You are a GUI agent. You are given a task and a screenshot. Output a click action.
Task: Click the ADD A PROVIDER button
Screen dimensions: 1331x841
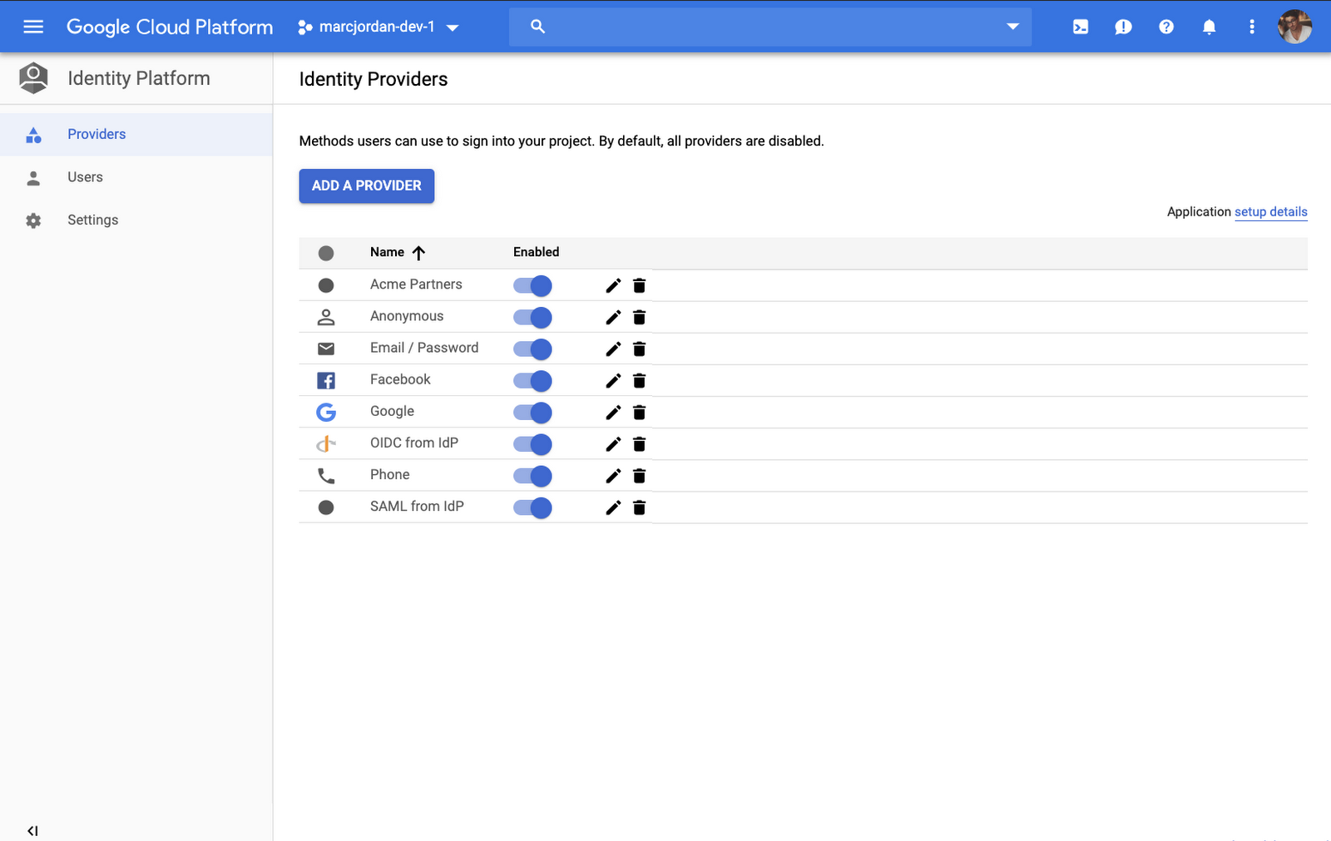coord(366,186)
